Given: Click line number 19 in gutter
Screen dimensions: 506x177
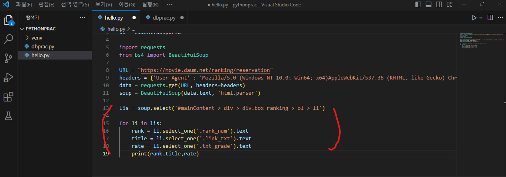Looking at the screenshot, I should coord(106,154).
